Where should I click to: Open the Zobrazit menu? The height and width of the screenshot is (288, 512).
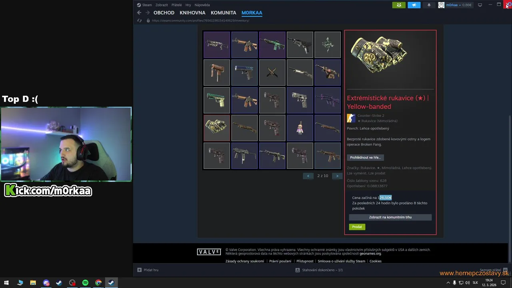162,5
